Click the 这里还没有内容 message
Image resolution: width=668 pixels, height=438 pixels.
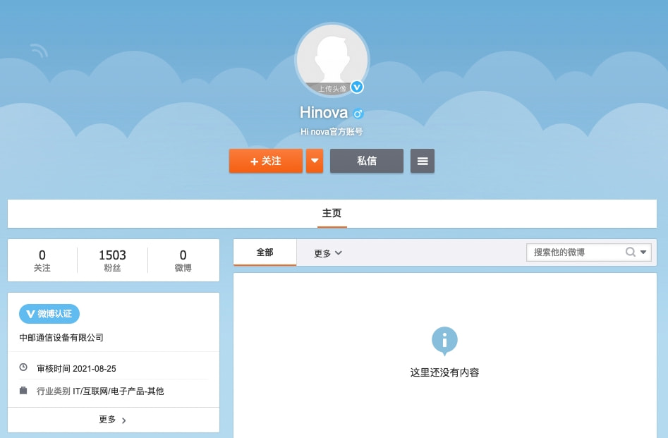(444, 372)
